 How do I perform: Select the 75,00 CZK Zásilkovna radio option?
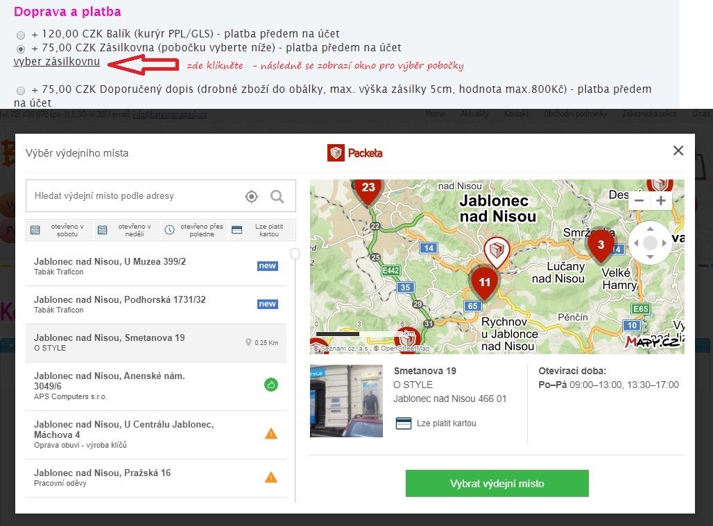pos(21,49)
